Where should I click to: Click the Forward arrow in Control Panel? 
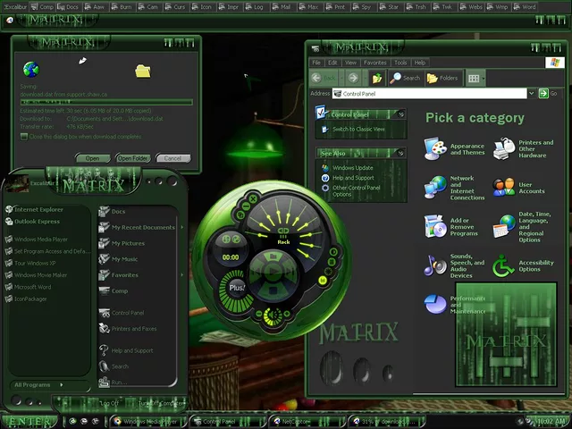[x=353, y=78]
